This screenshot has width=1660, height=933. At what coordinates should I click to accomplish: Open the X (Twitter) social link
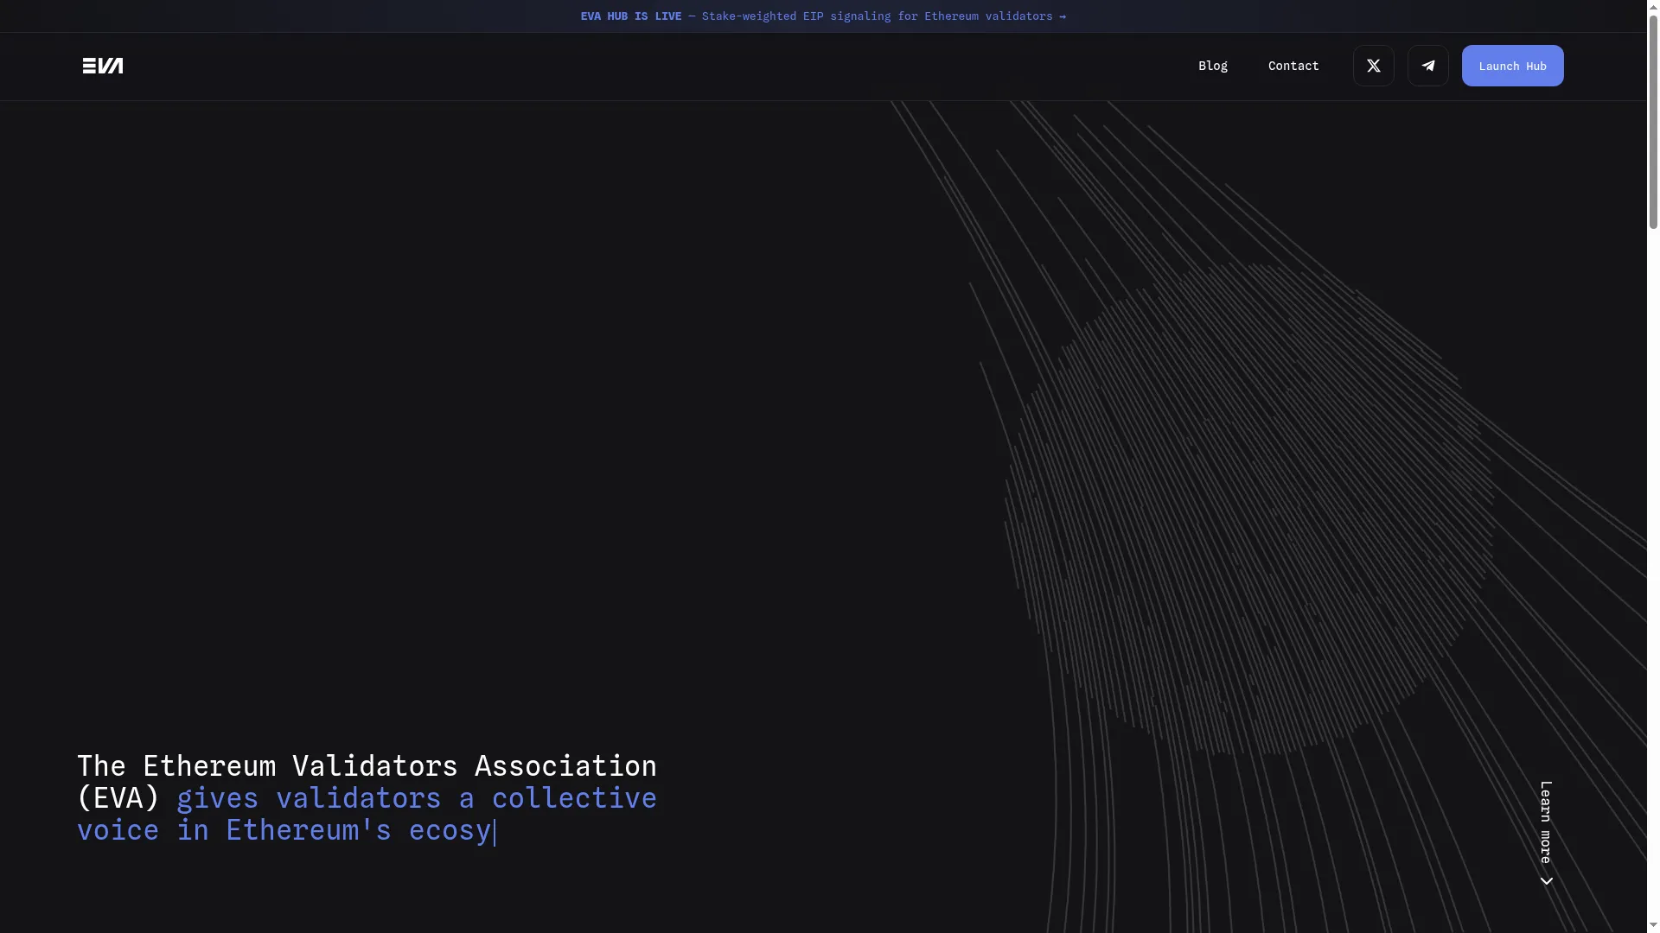(1374, 66)
